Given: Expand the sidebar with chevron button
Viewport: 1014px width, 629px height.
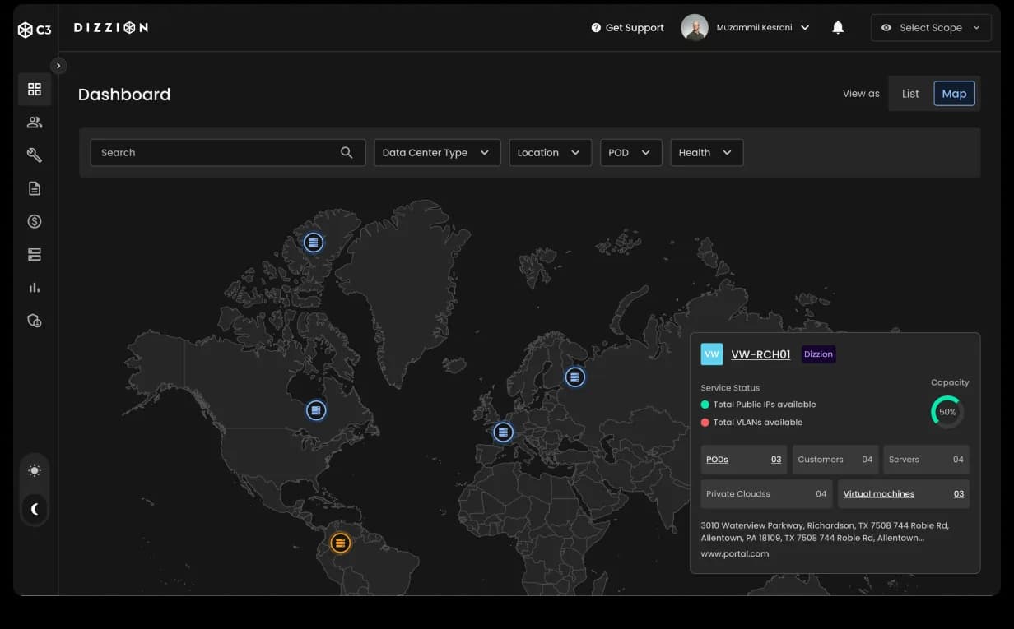Looking at the screenshot, I should click(x=58, y=66).
